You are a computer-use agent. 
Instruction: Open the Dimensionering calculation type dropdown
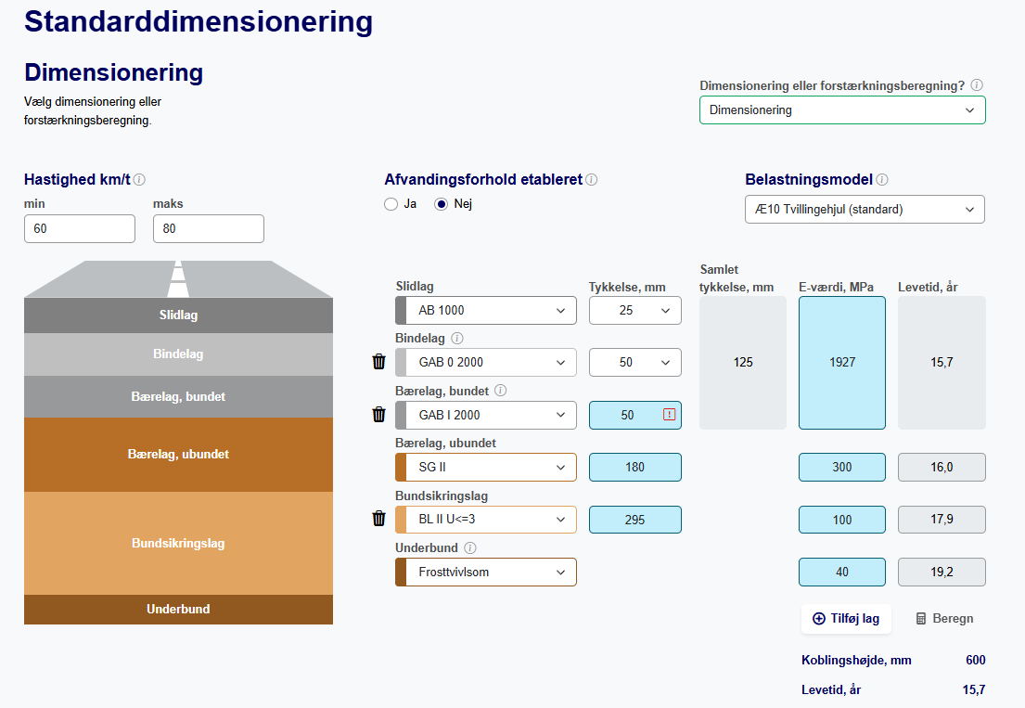pos(841,109)
